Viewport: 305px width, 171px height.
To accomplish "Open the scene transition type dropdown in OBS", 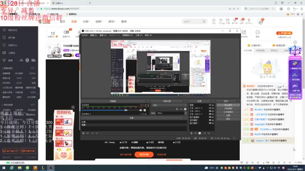I will (x=169, y=105).
